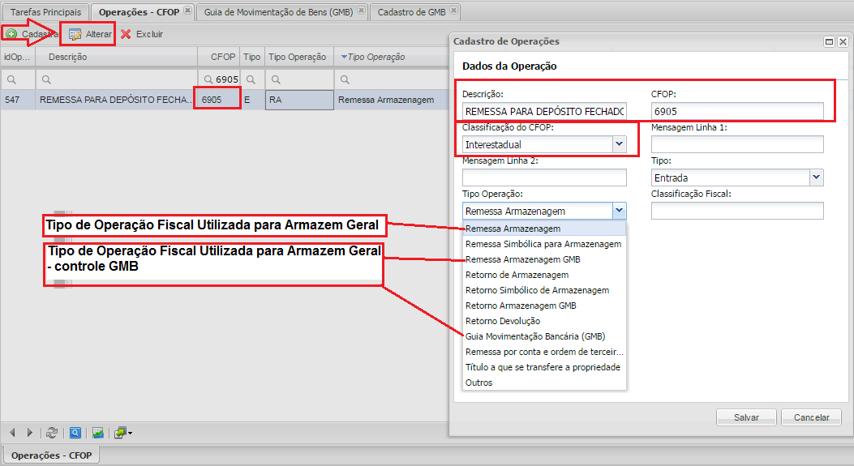Select Remessa Armazenagem in the dropdown list
The image size is (854, 466).
(x=545, y=229)
